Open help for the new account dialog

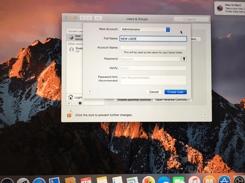(90, 92)
